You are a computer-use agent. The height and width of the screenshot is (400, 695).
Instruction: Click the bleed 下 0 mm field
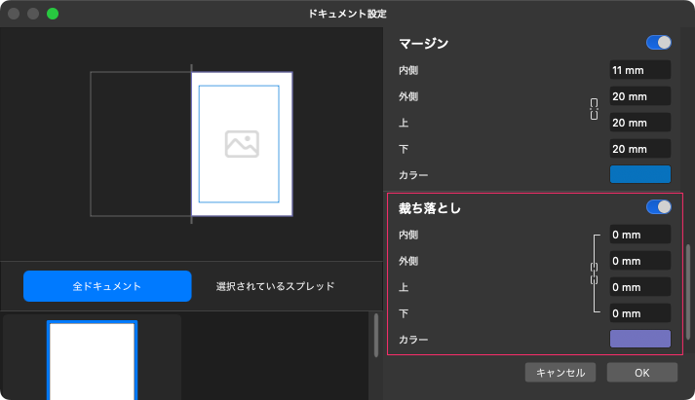click(x=639, y=313)
